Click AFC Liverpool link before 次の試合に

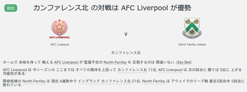pos(170,70)
